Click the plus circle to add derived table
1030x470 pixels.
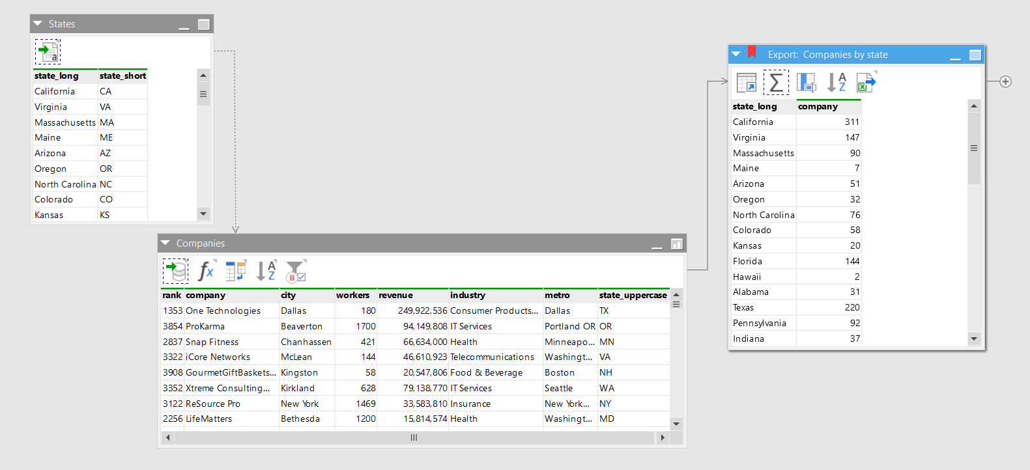[x=1006, y=81]
